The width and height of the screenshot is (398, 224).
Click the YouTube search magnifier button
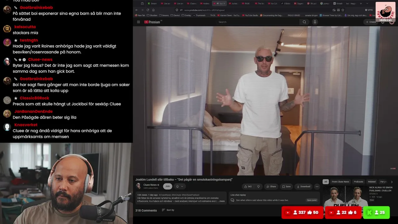tap(304, 22)
